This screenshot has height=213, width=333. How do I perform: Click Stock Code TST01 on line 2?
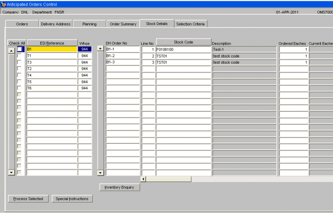[x=184, y=56]
